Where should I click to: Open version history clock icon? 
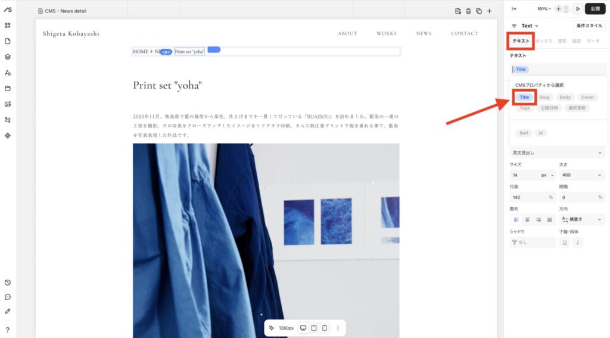pyautogui.click(x=8, y=283)
